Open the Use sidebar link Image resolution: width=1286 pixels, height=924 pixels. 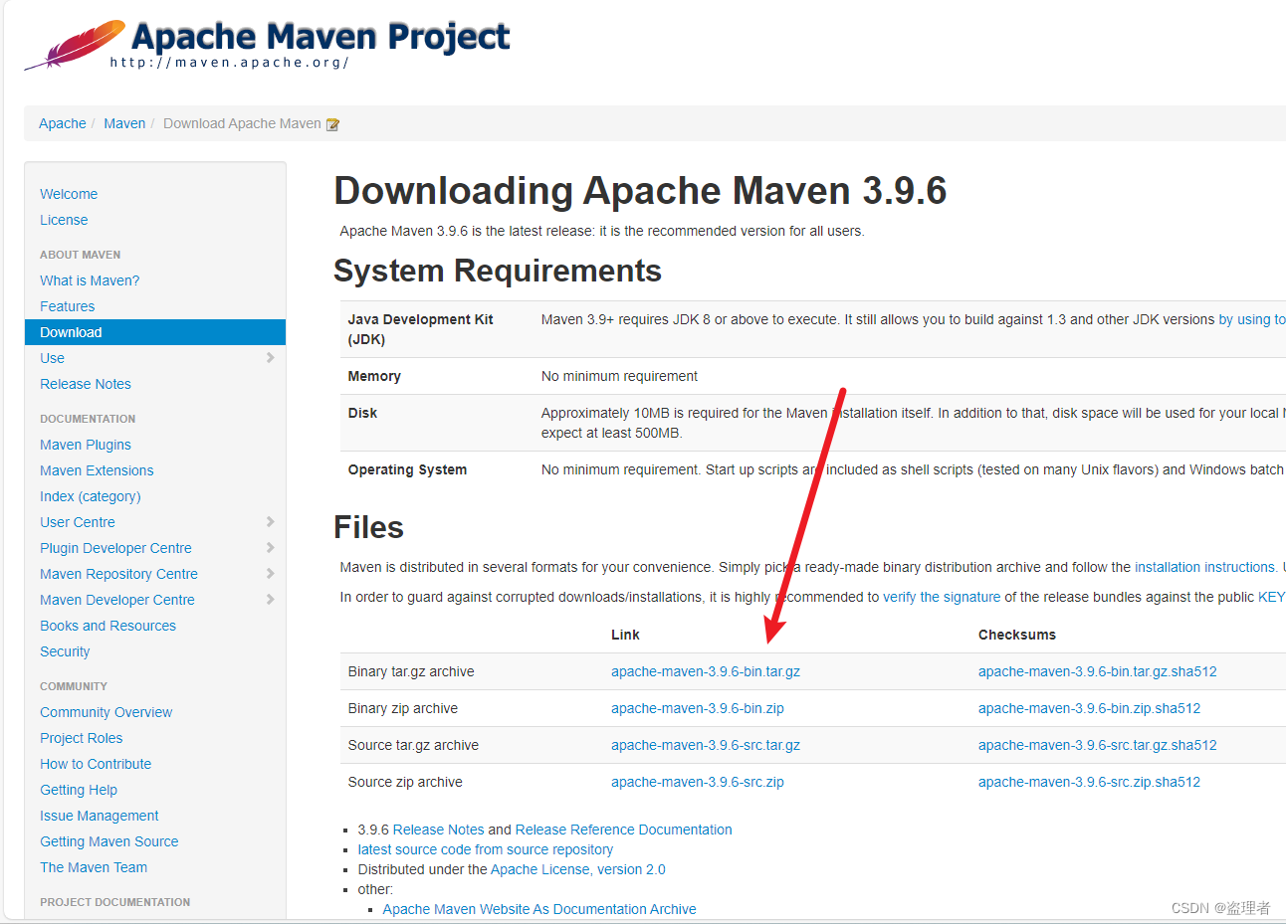click(52, 358)
